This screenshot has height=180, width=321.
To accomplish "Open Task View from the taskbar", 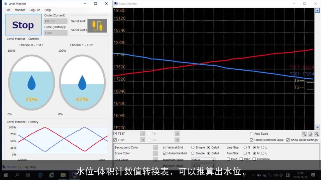I will pyautogui.click(x=28, y=175).
